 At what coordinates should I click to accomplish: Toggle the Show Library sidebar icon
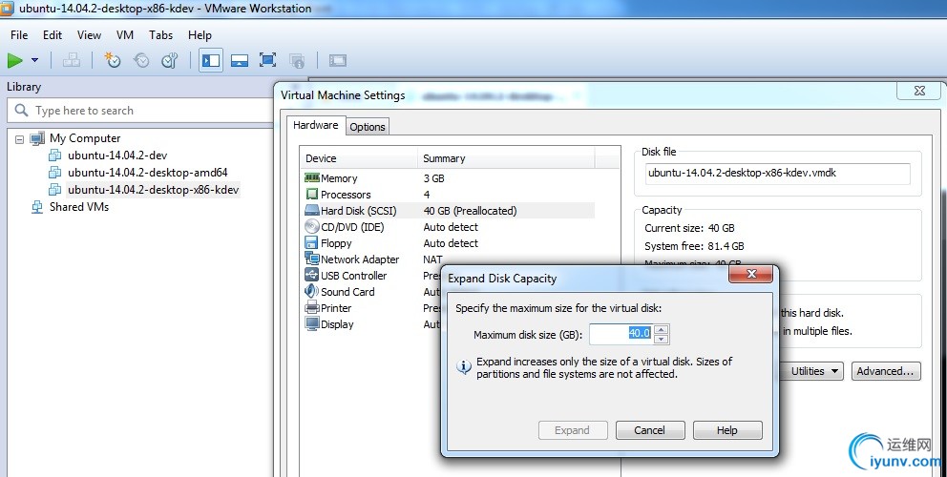pos(211,60)
